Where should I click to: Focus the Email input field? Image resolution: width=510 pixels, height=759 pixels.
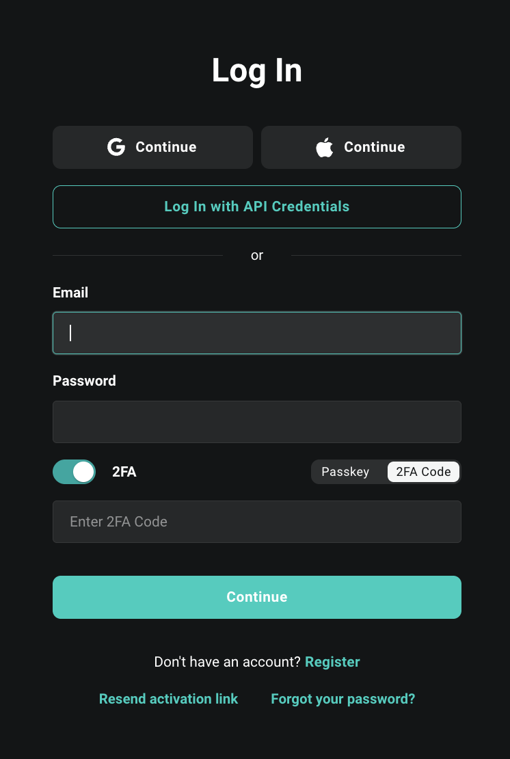[x=257, y=333]
